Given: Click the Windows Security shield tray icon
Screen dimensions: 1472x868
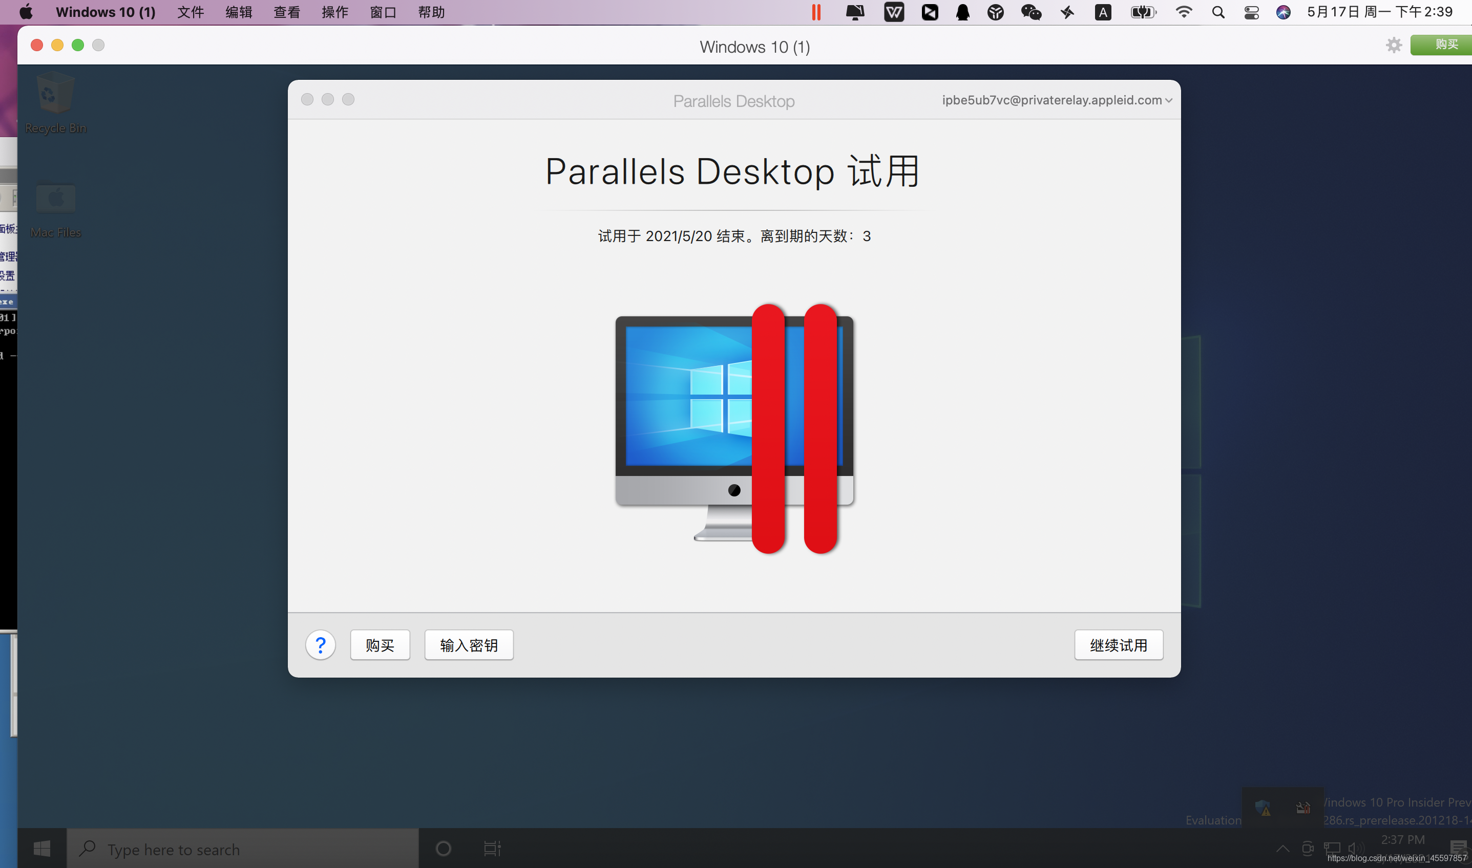Looking at the screenshot, I should 1263,808.
